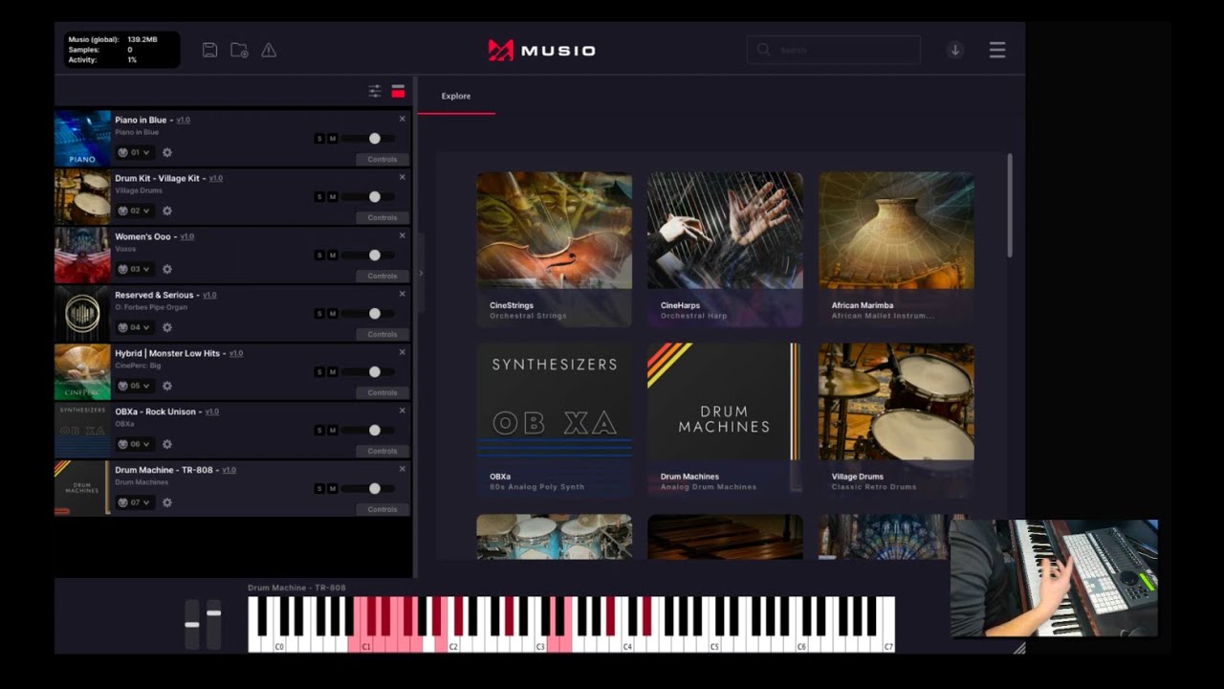Click the pitch bend wheel beside keyboard
Viewport: 1224px width, 689px height.
192,625
